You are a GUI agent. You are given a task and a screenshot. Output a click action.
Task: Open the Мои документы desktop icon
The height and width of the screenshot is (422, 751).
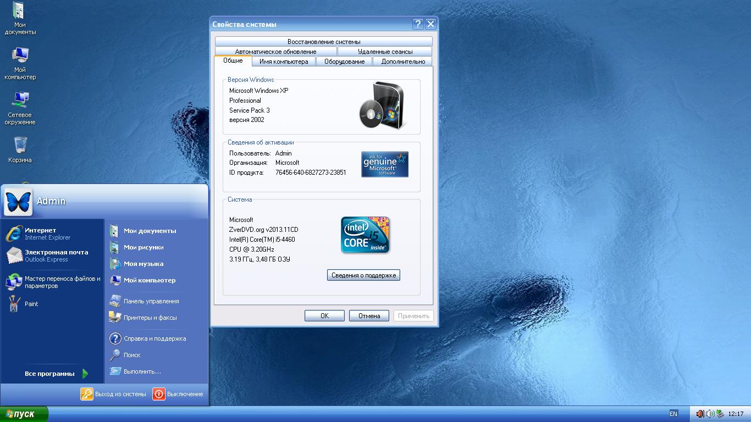(20, 18)
